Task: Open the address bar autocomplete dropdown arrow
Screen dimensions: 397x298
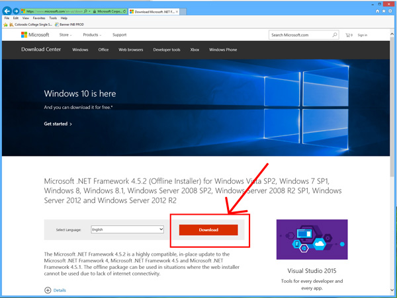Action: 89,11
